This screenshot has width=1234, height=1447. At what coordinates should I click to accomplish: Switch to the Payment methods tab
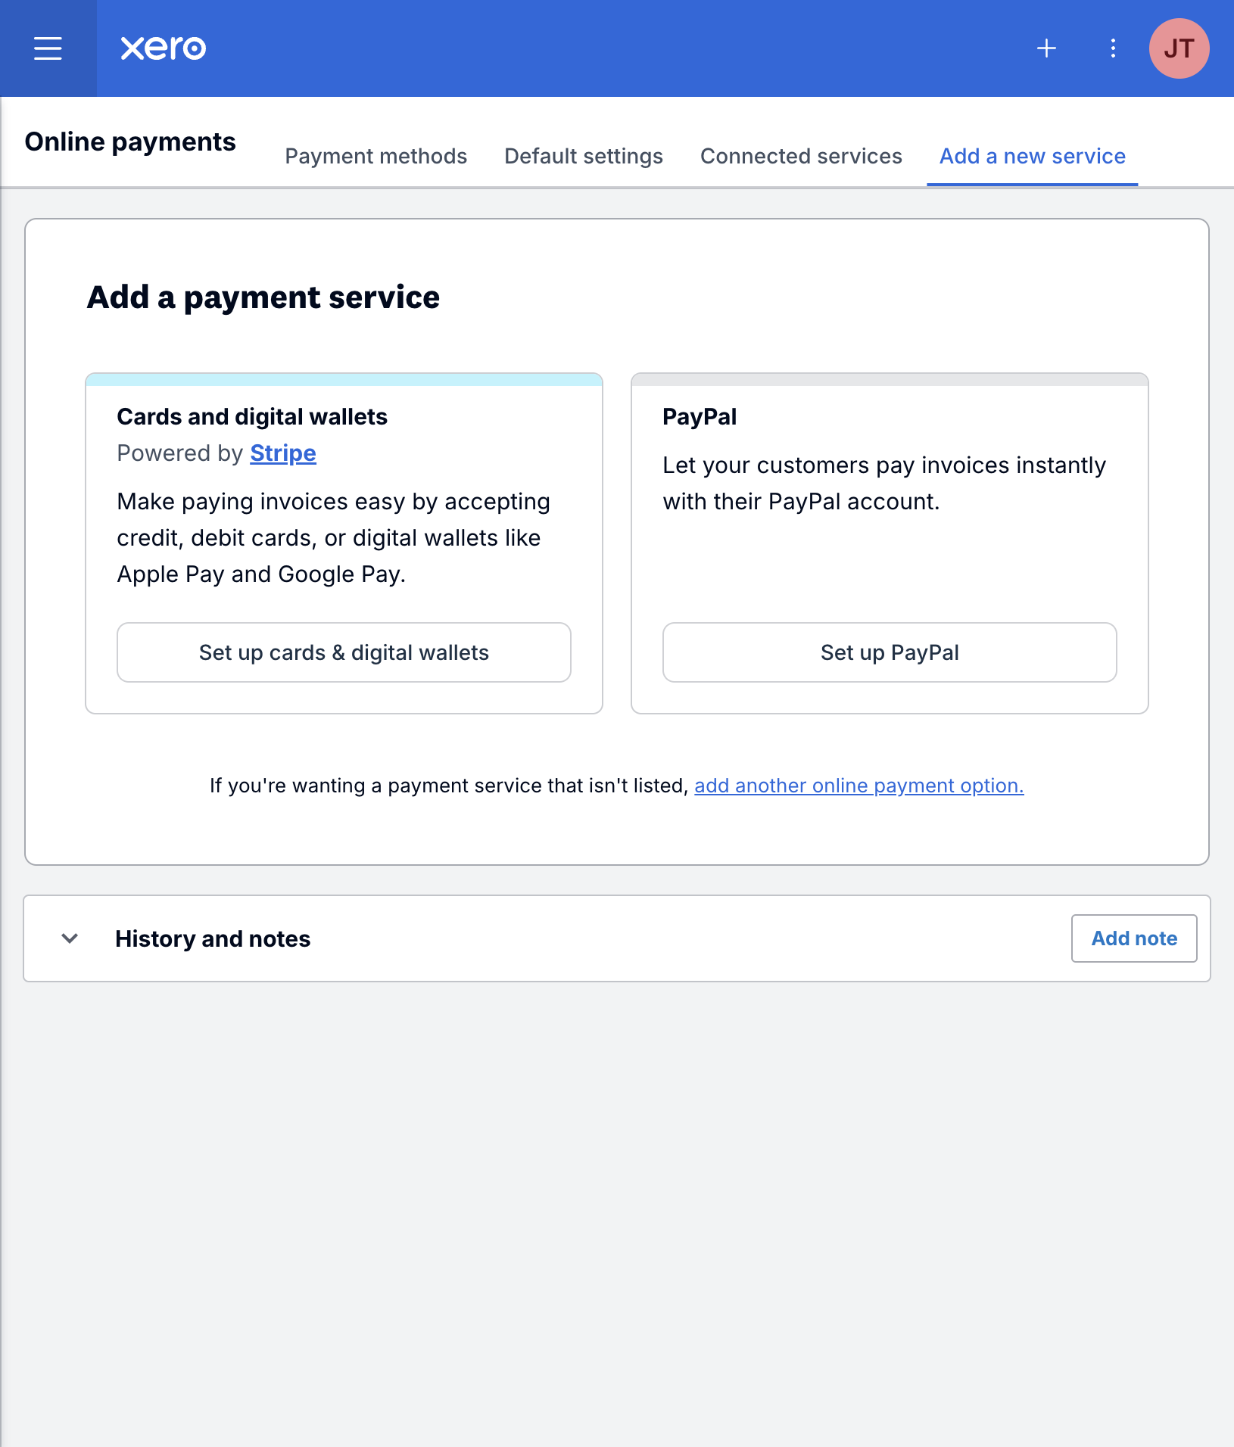point(375,156)
